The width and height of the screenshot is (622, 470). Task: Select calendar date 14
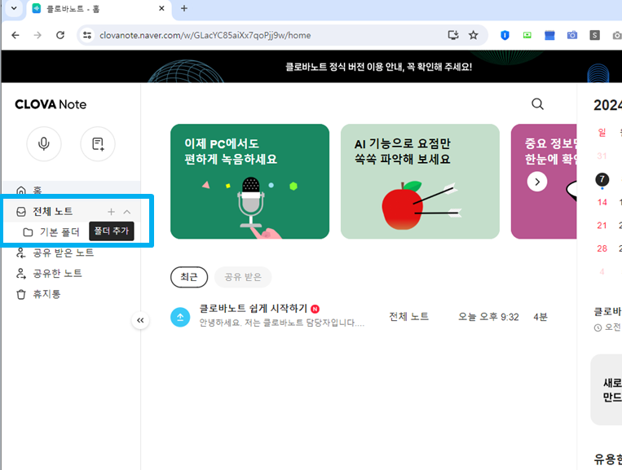point(602,203)
